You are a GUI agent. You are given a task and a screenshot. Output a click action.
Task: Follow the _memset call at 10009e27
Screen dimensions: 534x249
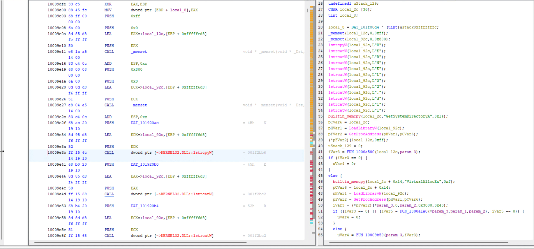[x=139, y=105]
